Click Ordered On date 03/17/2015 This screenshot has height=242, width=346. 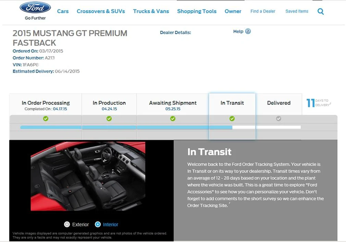pos(51,51)
